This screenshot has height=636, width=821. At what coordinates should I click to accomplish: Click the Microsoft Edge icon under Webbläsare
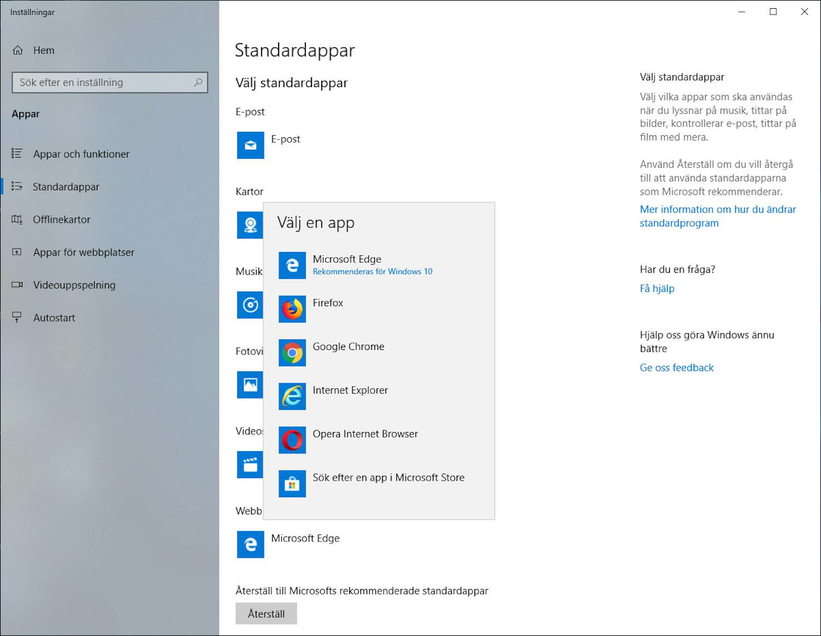click(x=250, y=545)
